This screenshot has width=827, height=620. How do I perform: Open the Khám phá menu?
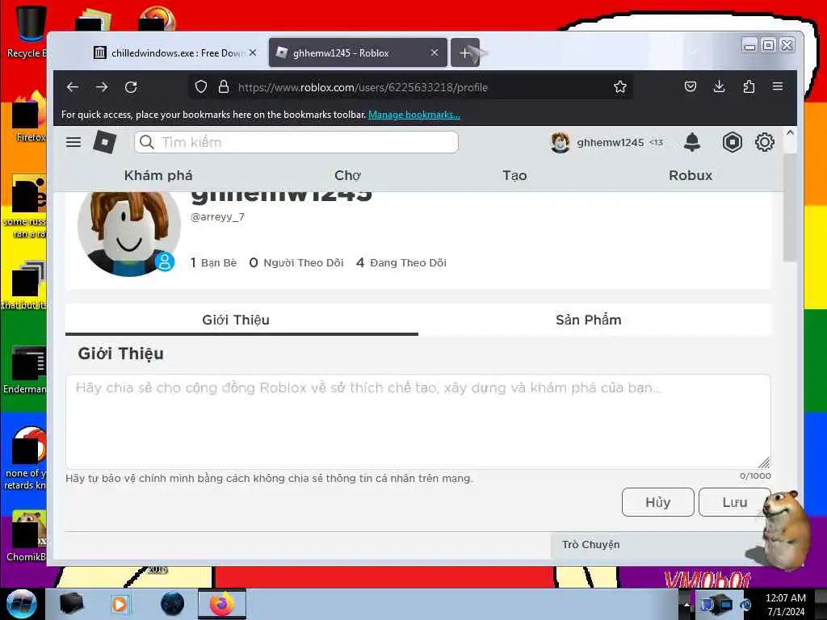tap(158, 175)
